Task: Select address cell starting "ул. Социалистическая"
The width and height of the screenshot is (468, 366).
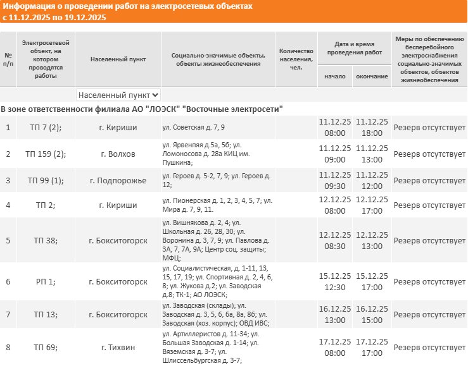Action: pyautogui.click(x=218, y=281)
